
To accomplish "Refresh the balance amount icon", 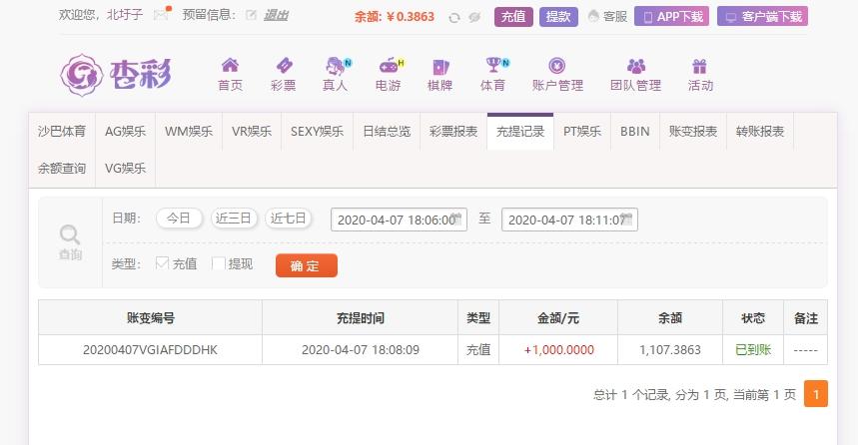I will coord(454,18).
